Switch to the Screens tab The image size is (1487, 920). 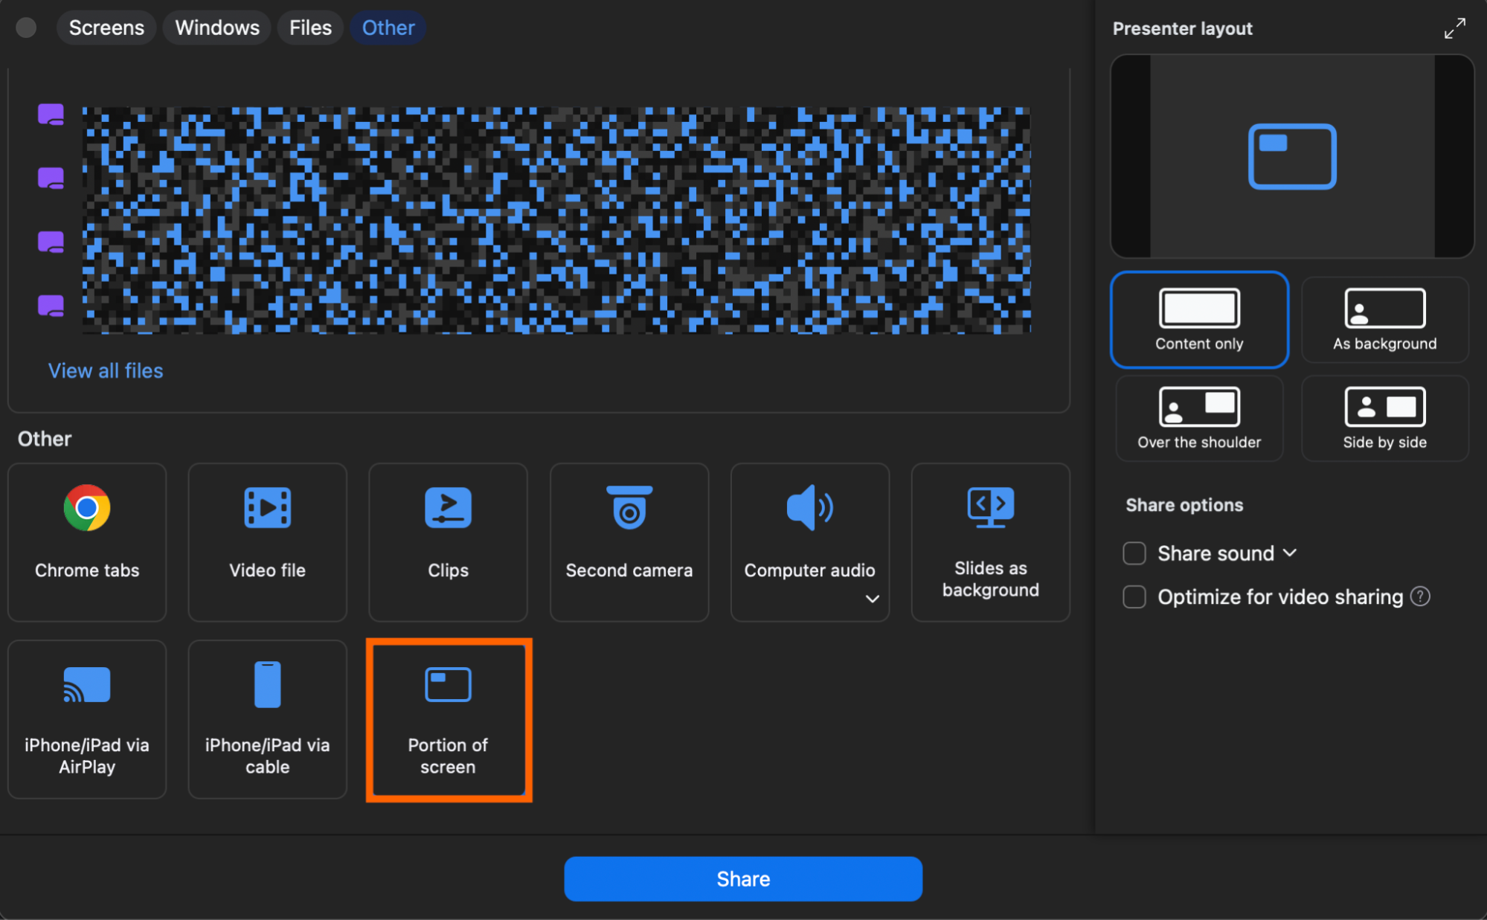(106, 28)
